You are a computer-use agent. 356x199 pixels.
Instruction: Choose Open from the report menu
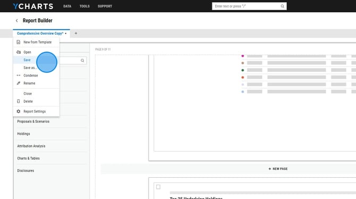tap(36, 52)
